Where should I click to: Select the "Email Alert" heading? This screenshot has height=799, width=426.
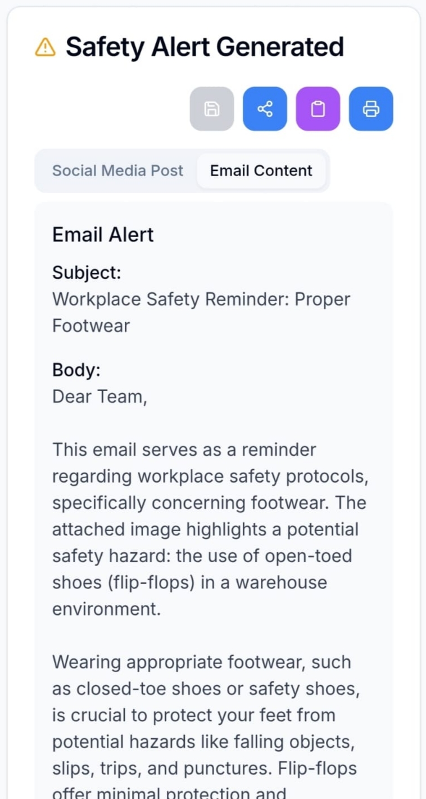[103, 235]
